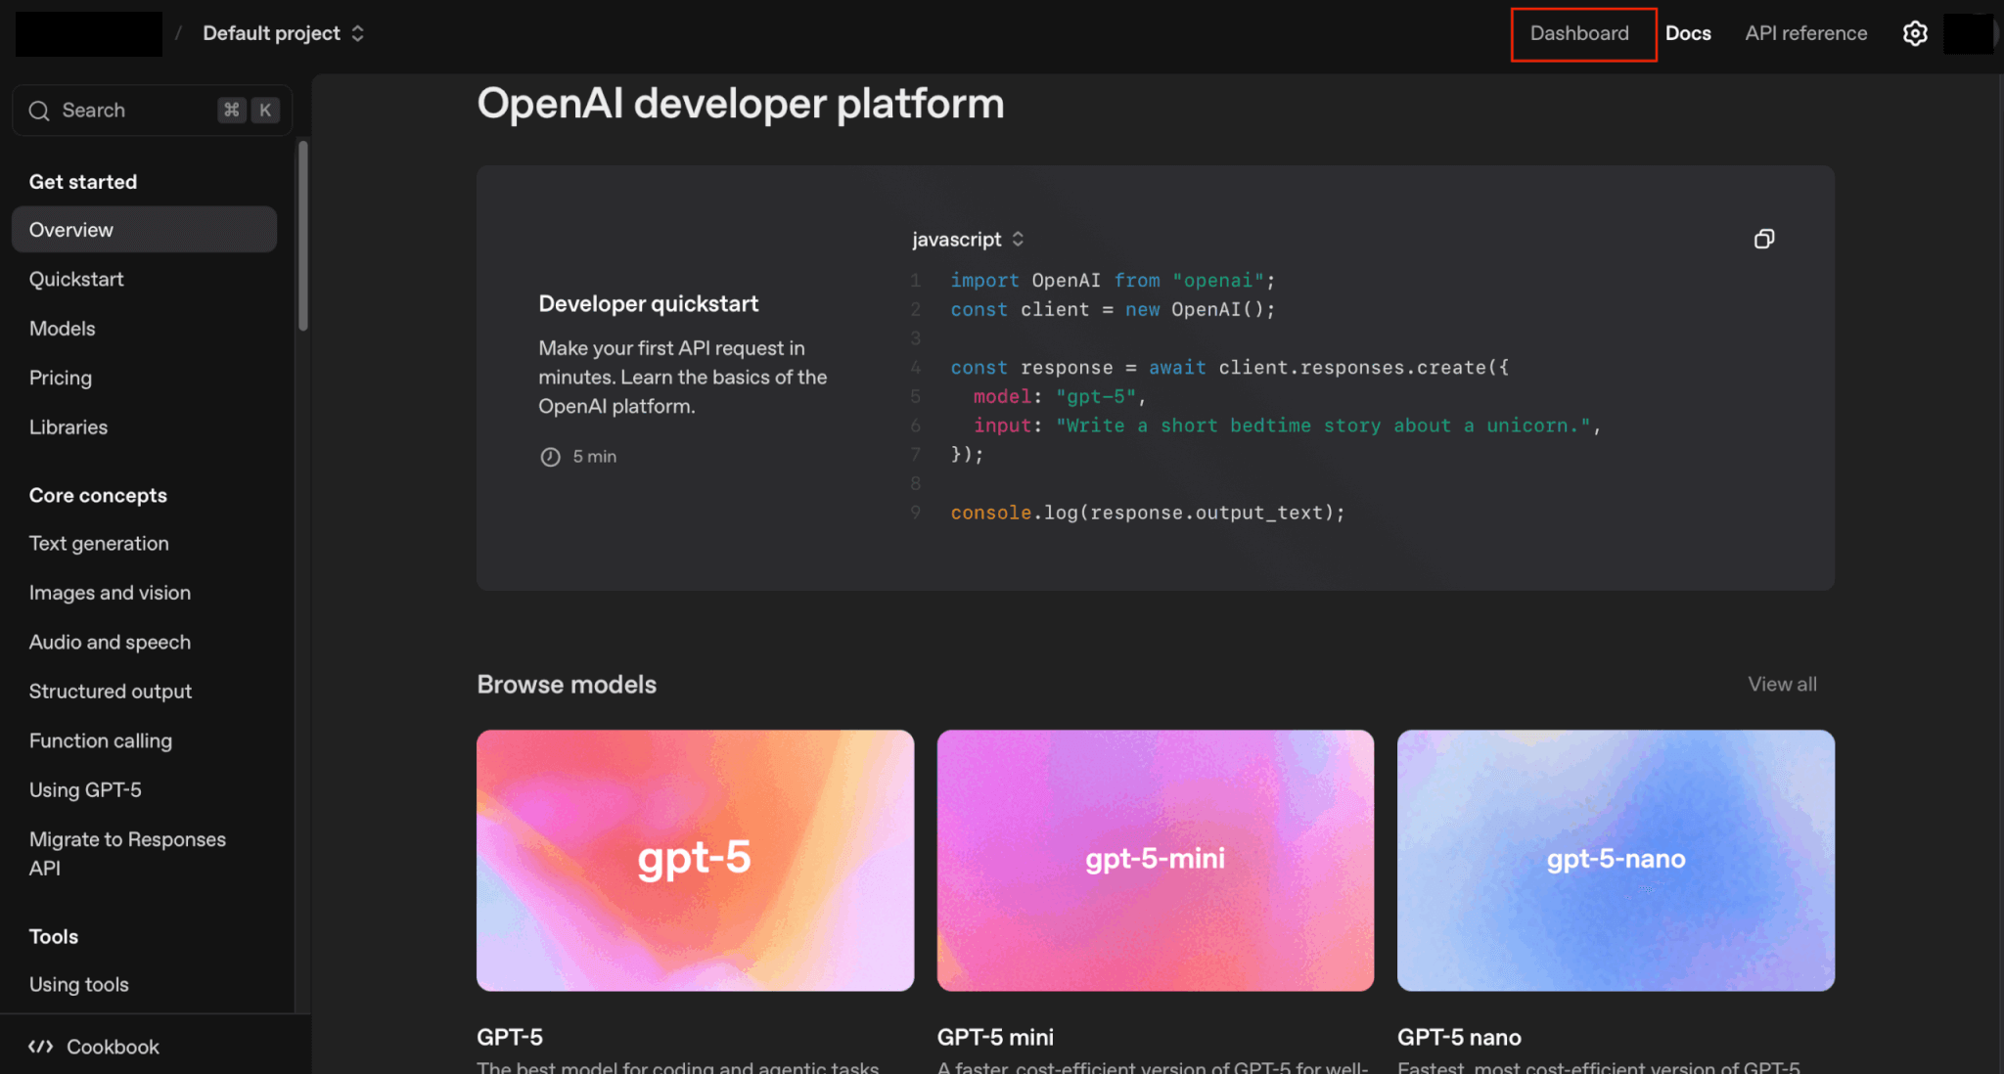The width and height of the screenshot is (2004, 1074).
Task: Click the search magnifier icon
Action: pyautogui.click(x=39, y=111)
